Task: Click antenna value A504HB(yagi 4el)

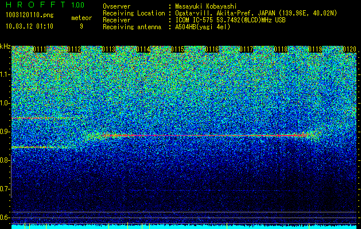Action: click(203, 27)
